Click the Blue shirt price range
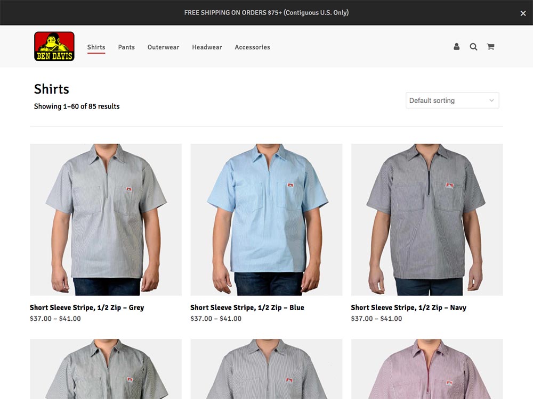The width and height of the screenshot is (533, 399). 216,319
